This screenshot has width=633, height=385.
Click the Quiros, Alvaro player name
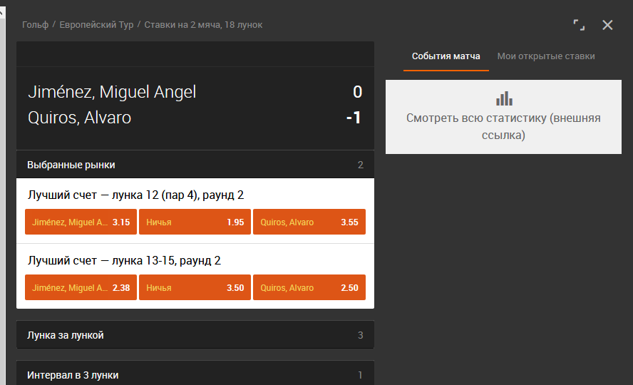click(80, 118)
